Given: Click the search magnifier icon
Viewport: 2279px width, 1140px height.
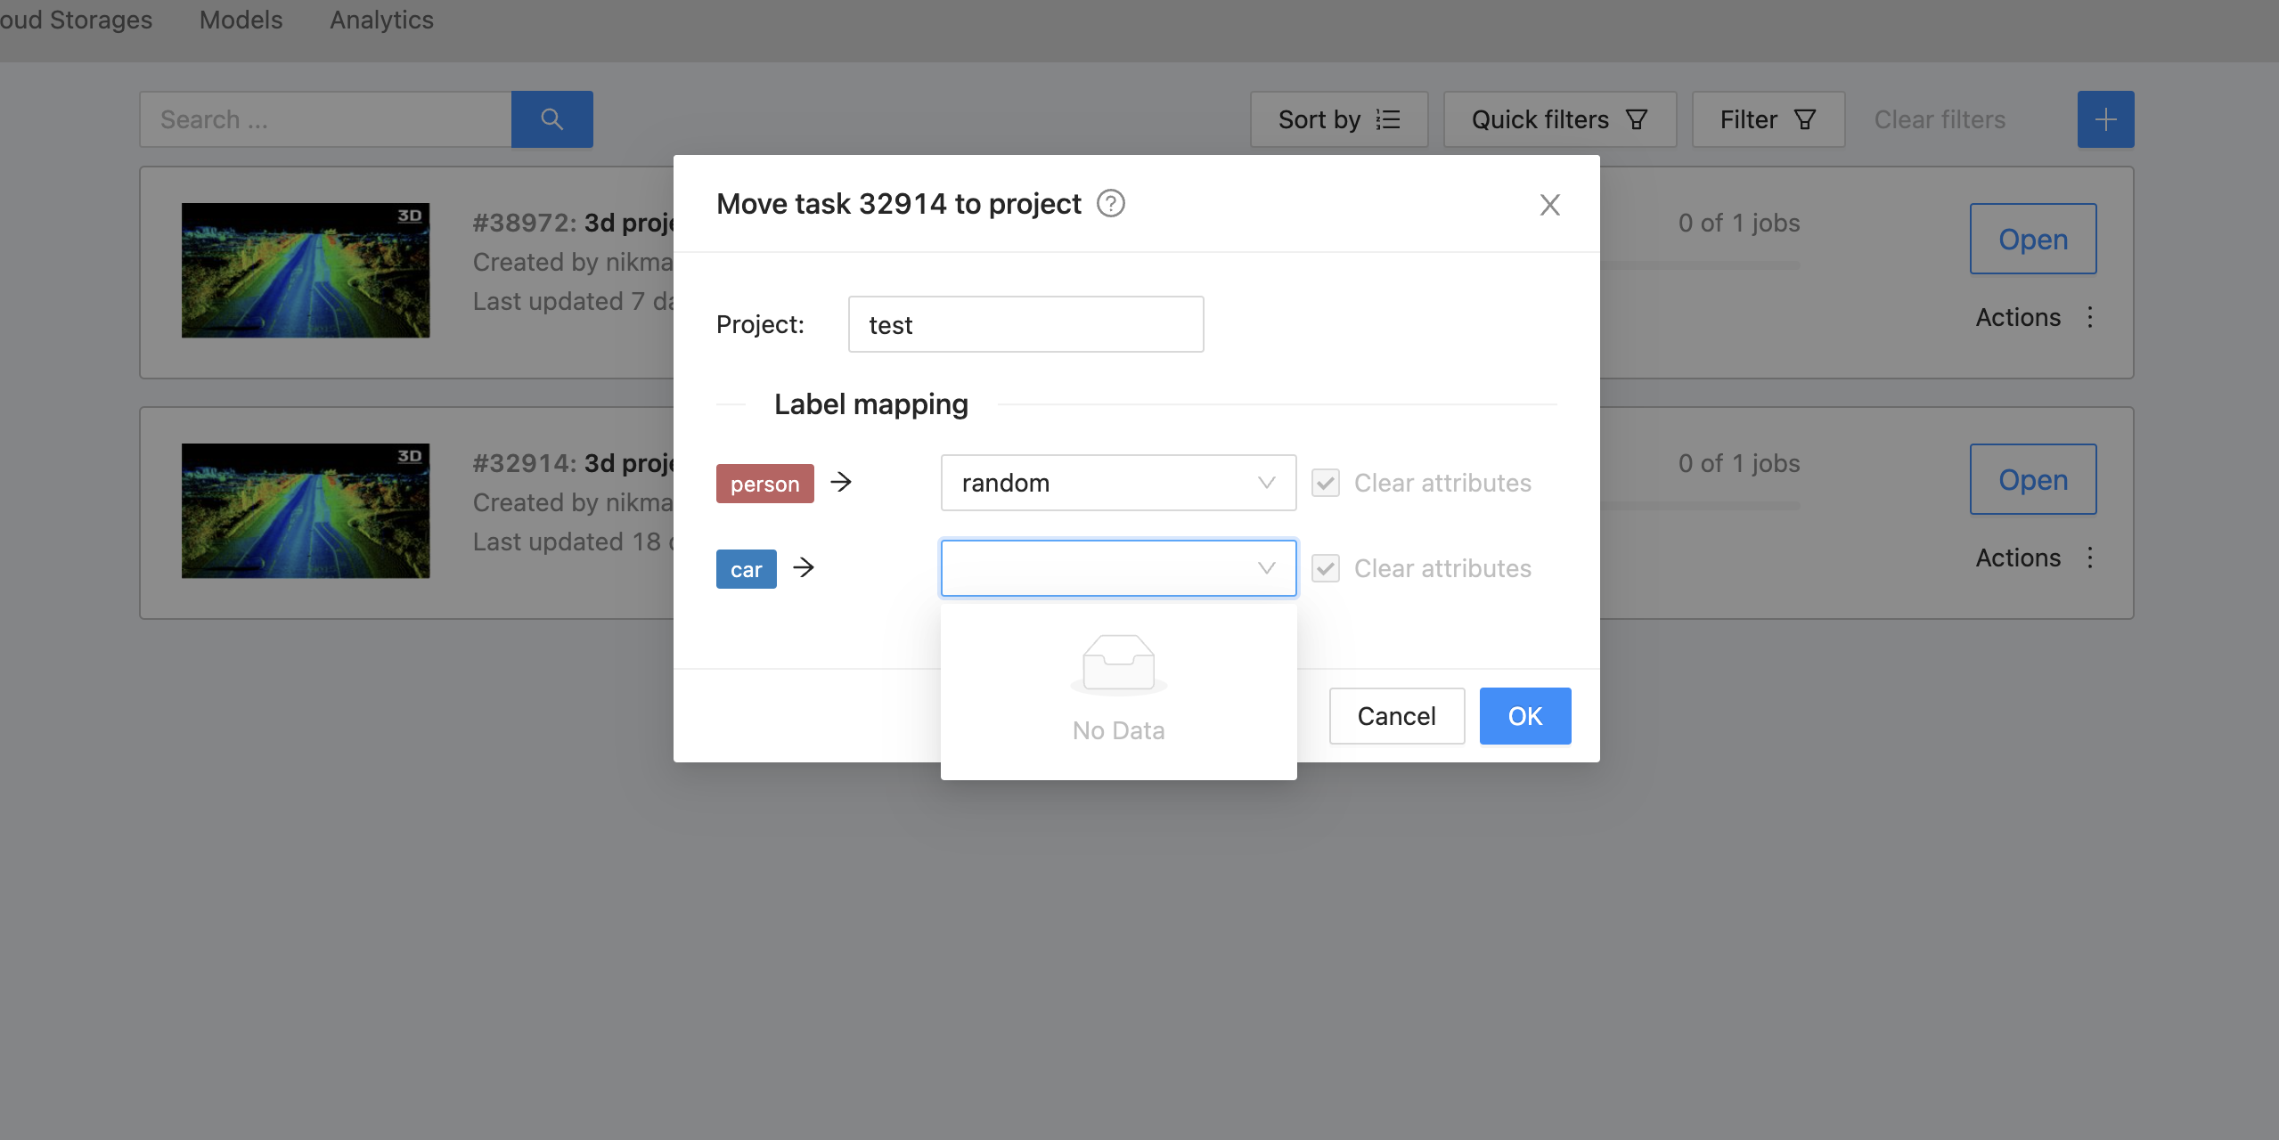Looking at the screenshot, I should tap(551, 118).
